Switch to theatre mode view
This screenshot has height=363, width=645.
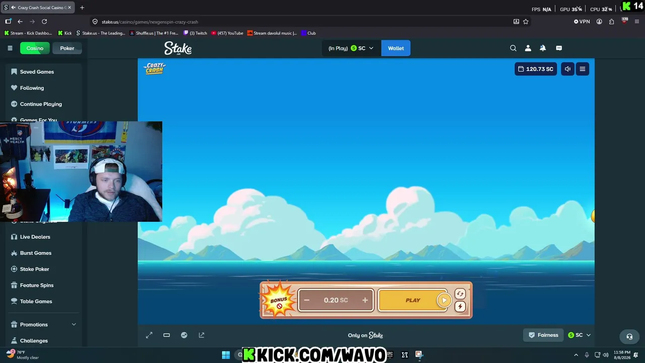[167, 335]
